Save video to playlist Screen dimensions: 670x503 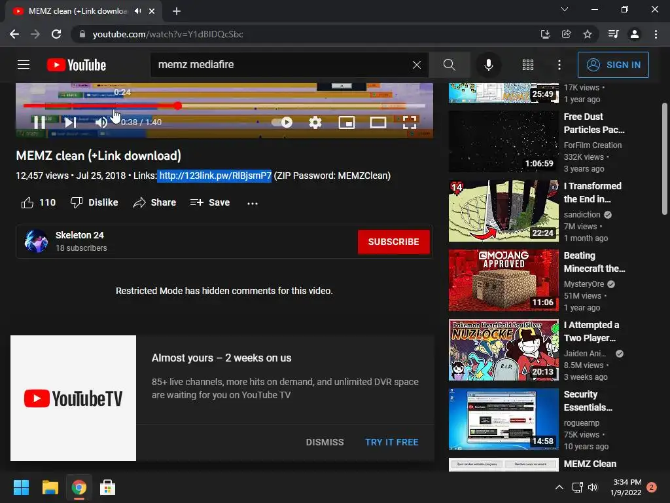coord(210,203)
